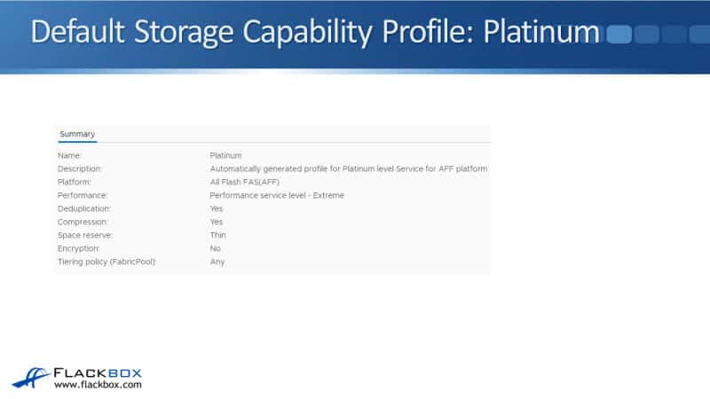Click the Performance service level - Extreme value
The height and width of the screenshot is (399, 710).
point(277,195)
